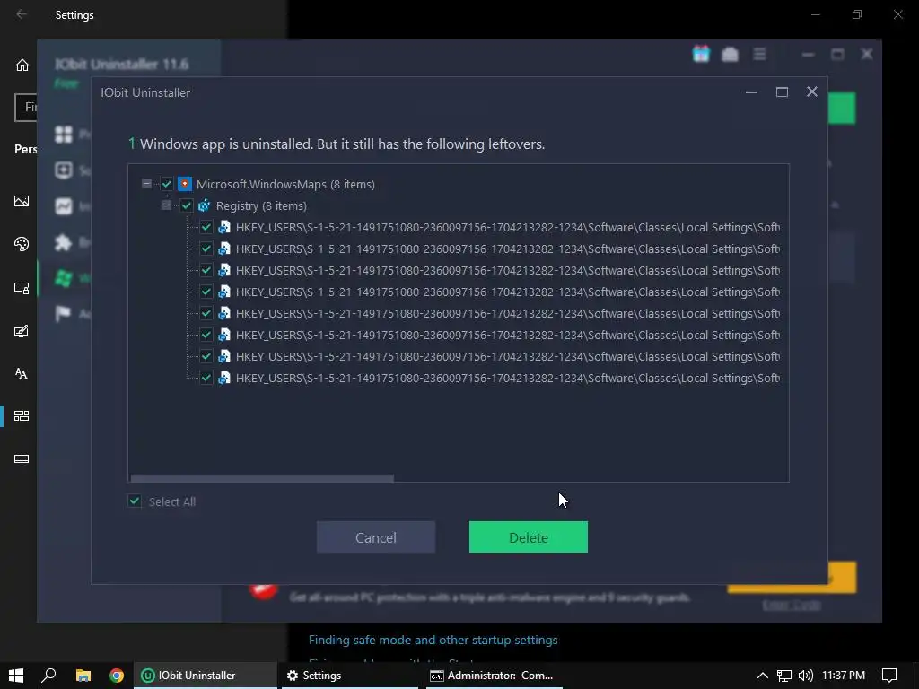Click the Microsoft.WindowsMaps (8 items) label
This screenshot has height=689, width=919.
(285, 184)
